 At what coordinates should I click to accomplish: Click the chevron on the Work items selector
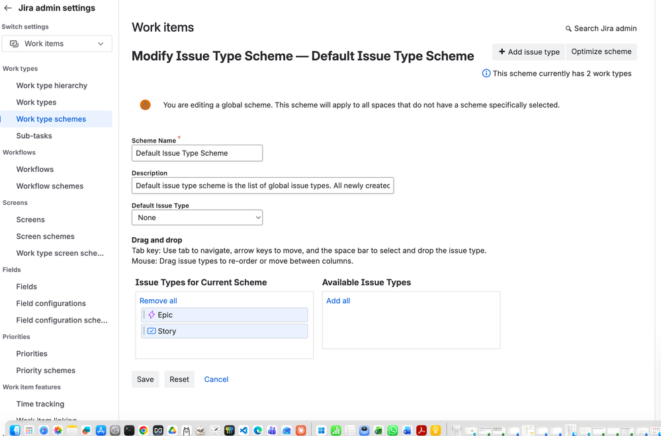coord(101,44)
